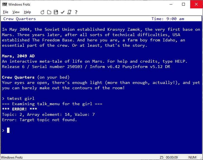
Task: Click the open folder toolbar icon
Action: (49, 12)
